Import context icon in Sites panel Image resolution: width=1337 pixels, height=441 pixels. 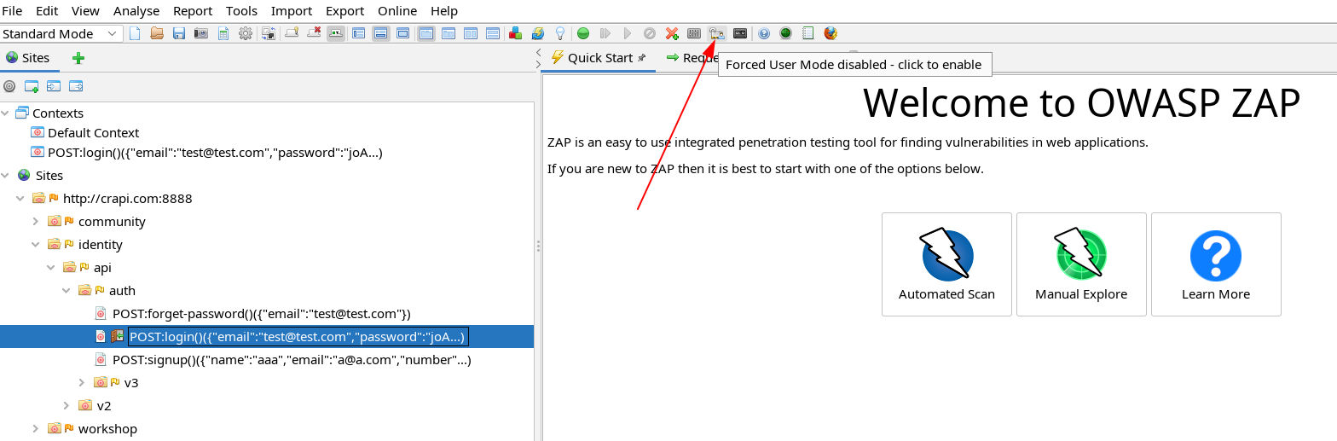[54, 86]
